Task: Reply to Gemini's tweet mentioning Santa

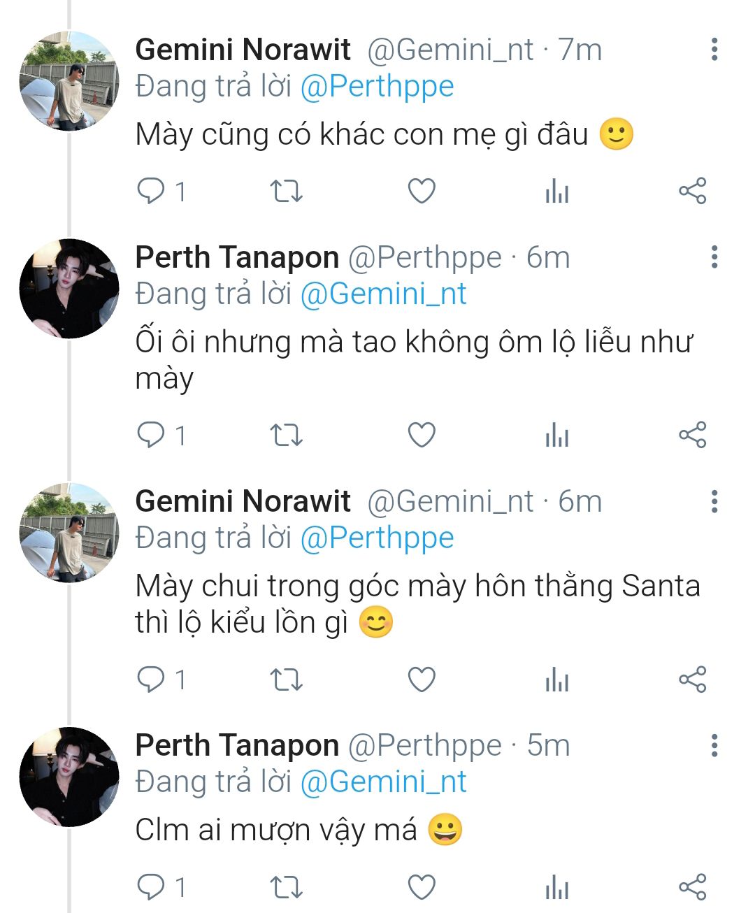Action: click(x=151, y=680)
